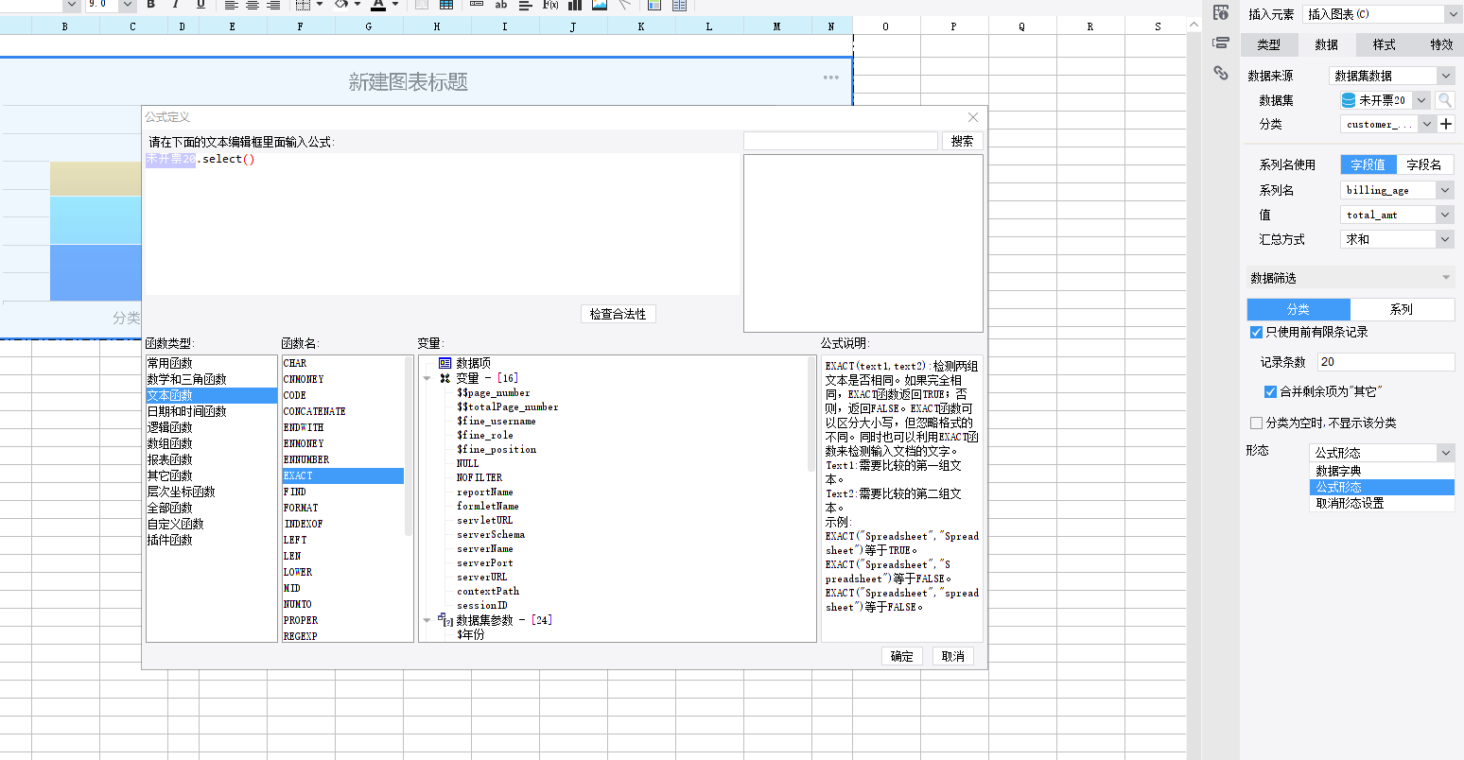Open the hyperlink side panel icon
The width and height of the screenshot is (1464, 760).
pos(1221,73)
